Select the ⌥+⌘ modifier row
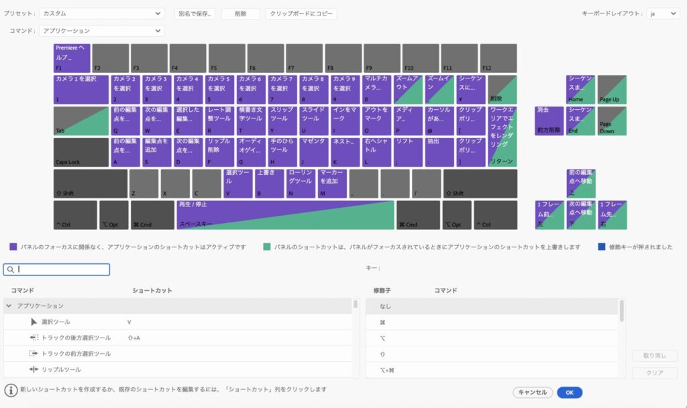The image size is (687, 408). pyautogui.click(x=492, y=370)
